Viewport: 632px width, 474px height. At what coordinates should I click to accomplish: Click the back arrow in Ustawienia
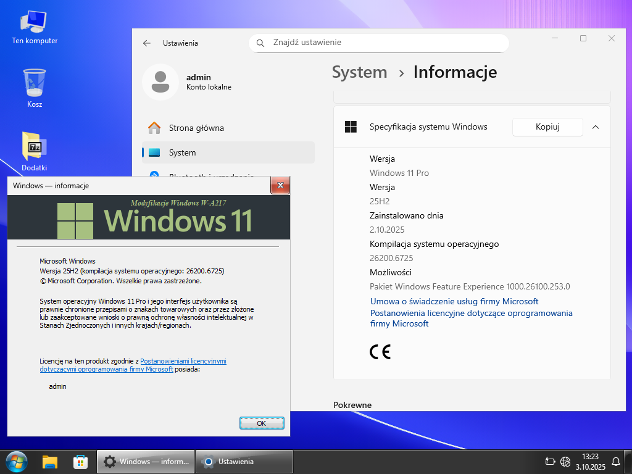[x=147, y=43]
